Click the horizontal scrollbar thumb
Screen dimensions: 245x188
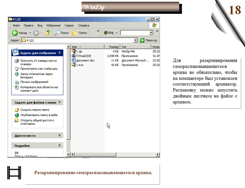coord(95,154)
